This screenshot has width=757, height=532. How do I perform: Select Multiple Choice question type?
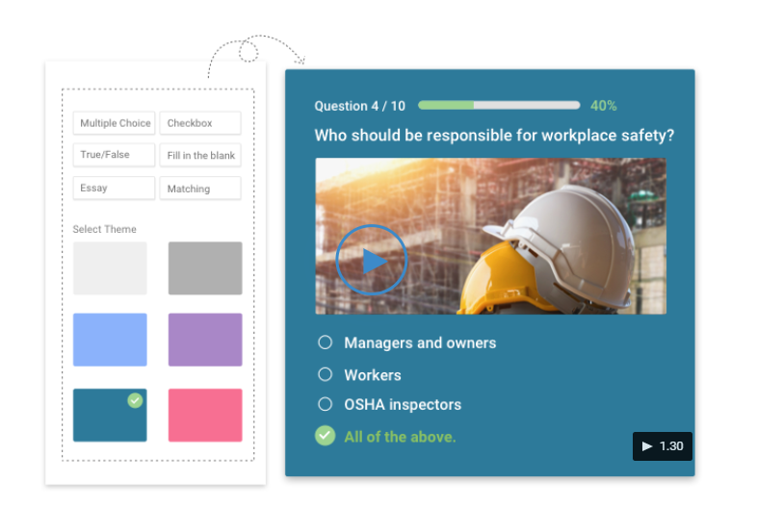tap(114, 123)
